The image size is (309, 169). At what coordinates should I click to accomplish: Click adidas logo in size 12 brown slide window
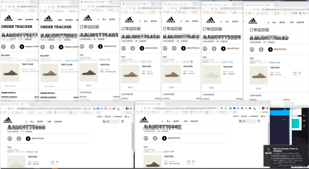(253, 21)
